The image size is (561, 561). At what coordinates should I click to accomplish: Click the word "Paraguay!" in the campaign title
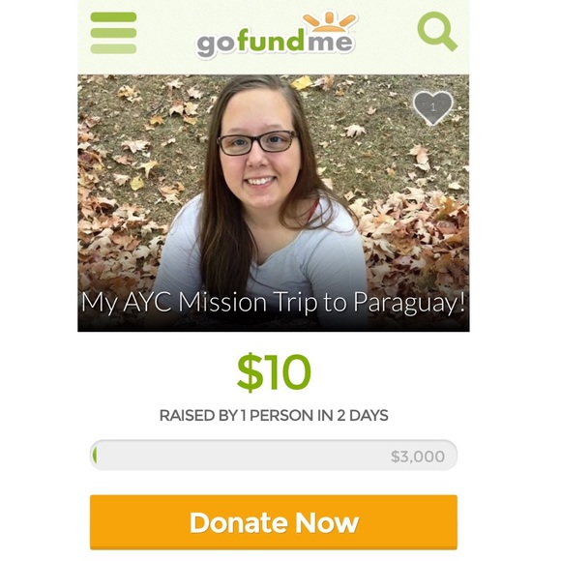point(409,304)
